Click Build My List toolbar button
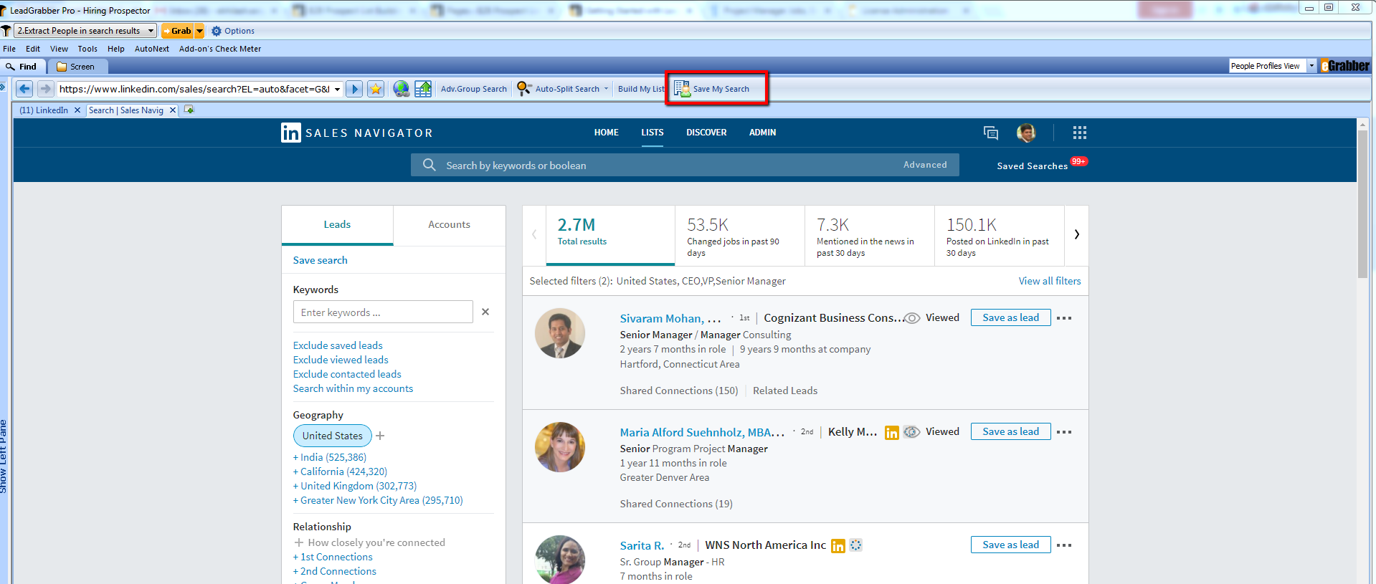Screen dimensions: 1376x584 (x=641, y=89)
